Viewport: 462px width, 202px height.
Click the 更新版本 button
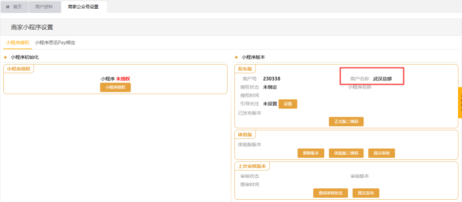click(311, 153)
